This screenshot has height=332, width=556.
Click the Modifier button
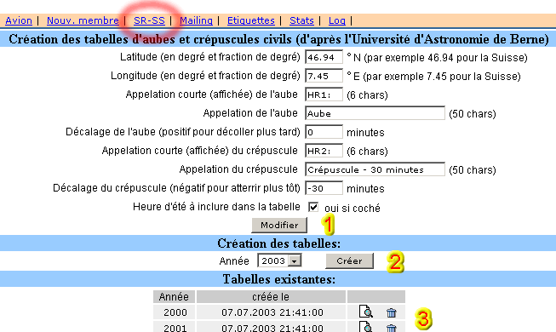click(279, 226)
